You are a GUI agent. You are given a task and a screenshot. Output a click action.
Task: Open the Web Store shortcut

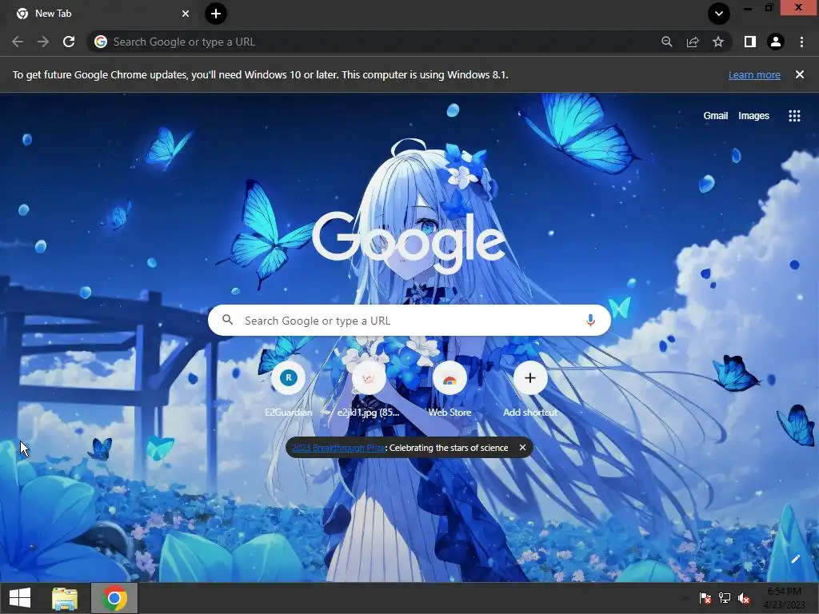pos(449,389)
